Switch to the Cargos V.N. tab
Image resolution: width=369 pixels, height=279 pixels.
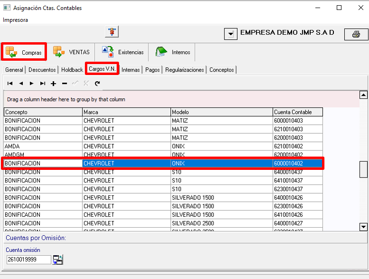(x=102, y=69)
